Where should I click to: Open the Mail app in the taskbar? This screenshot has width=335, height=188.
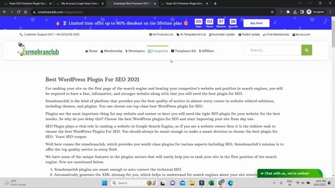[183, 183]
